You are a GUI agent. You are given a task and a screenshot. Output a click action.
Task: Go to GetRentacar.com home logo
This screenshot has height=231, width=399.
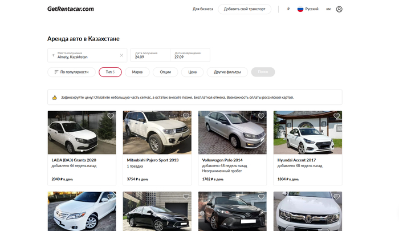click(70, 9)
